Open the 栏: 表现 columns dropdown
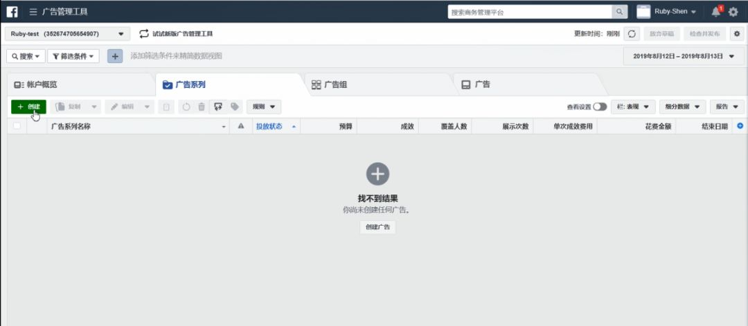This screenshot has width=748, height=326. coord(633,107)
